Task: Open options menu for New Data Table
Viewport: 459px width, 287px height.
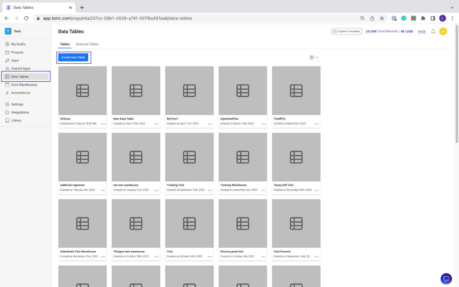Action: [156, 124]
